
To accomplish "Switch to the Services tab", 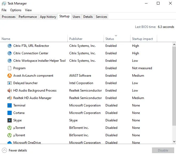I will tap(101, 17).
